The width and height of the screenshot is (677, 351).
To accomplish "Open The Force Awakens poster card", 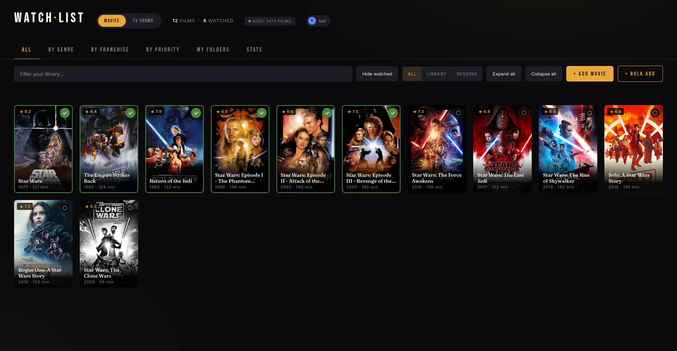I will [x=437, y=149].
